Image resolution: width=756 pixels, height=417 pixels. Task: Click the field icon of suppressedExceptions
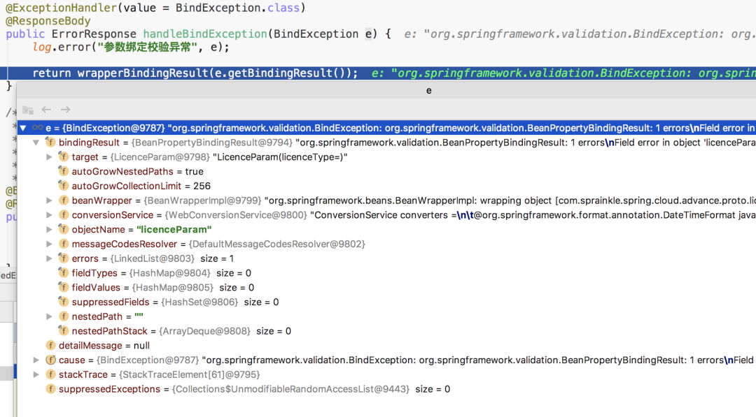[50, 388]
